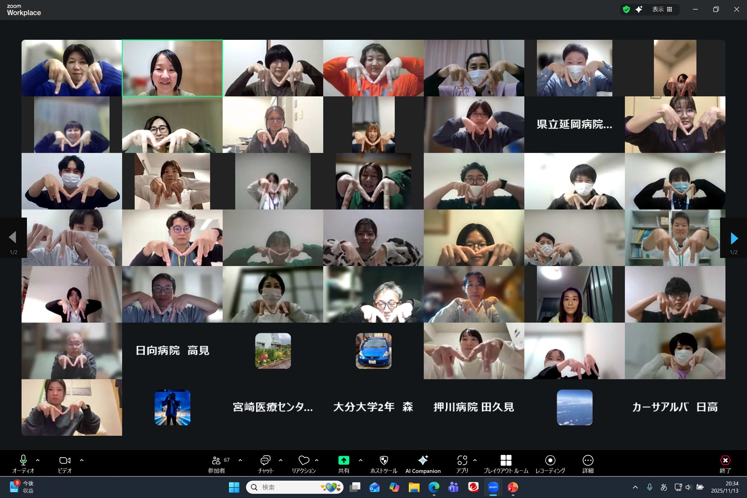Open the Chat panel
This screenshot has height=498, width=747.
[x=265, y=460]
